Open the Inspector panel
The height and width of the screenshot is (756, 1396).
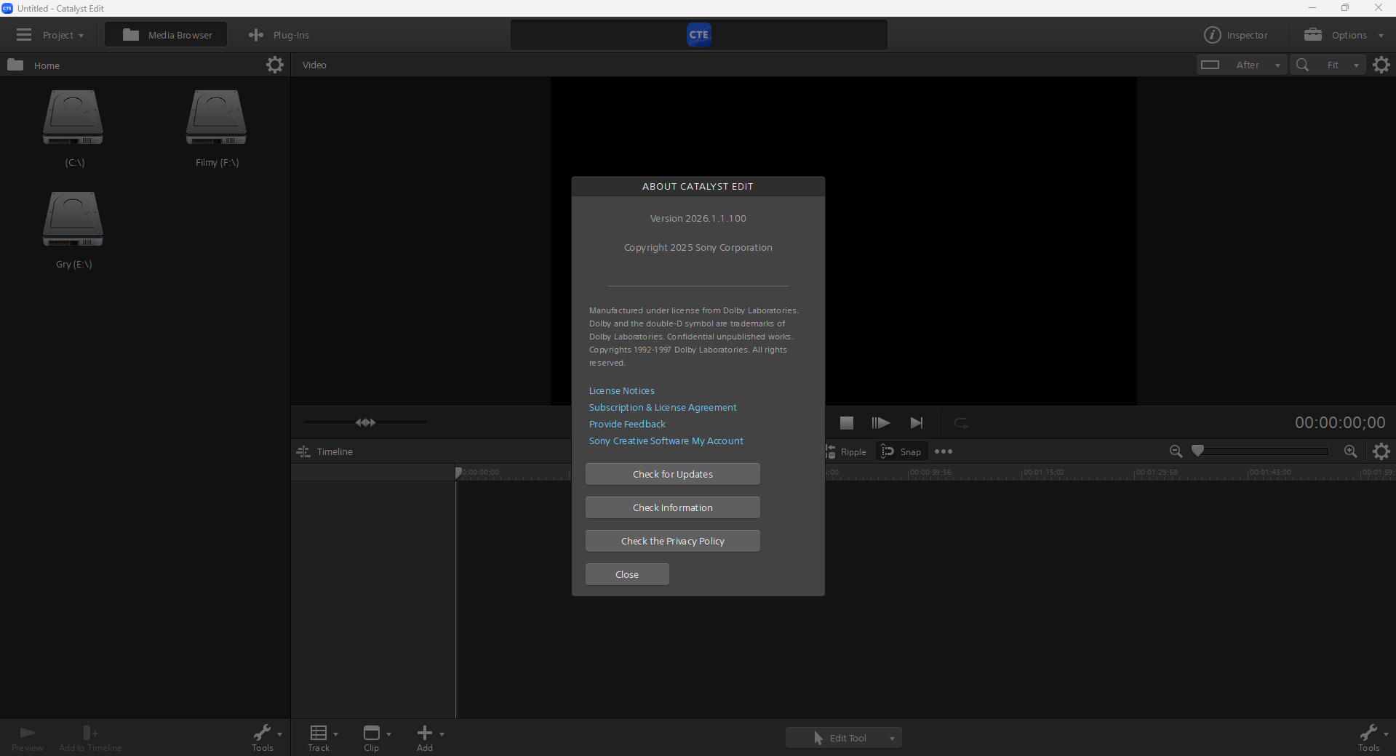(1236, 35)
